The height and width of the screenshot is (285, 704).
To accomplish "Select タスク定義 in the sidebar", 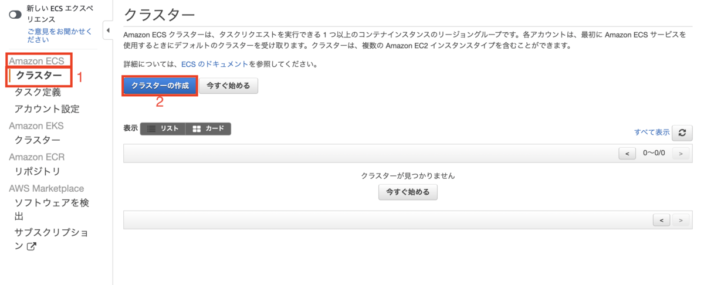I will pyautogui.click(x=38, y=93).
